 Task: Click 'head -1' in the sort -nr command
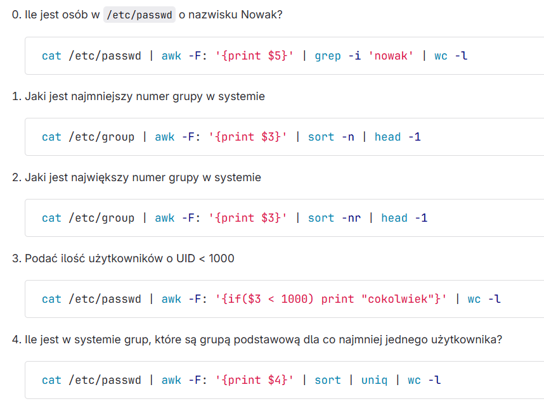404,218
